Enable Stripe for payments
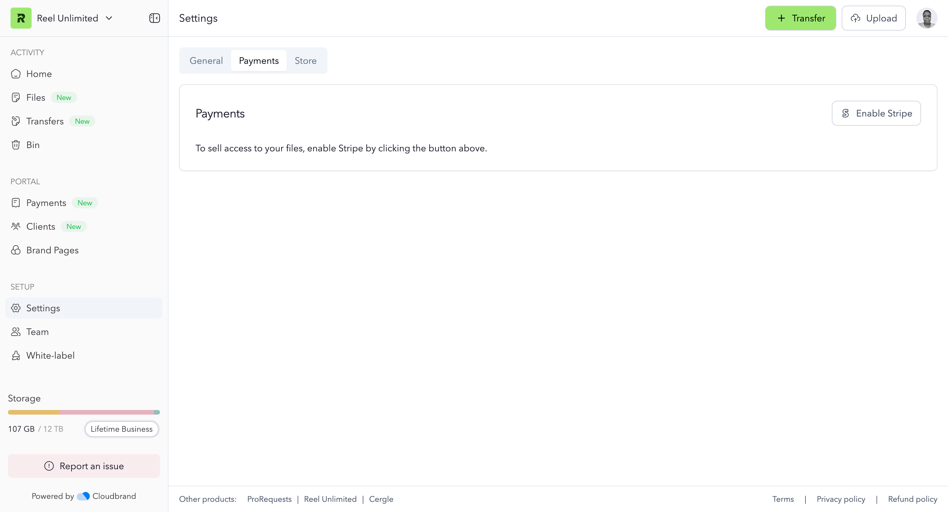948x512 pixels. pyautogui.click(x=876, y=113)
